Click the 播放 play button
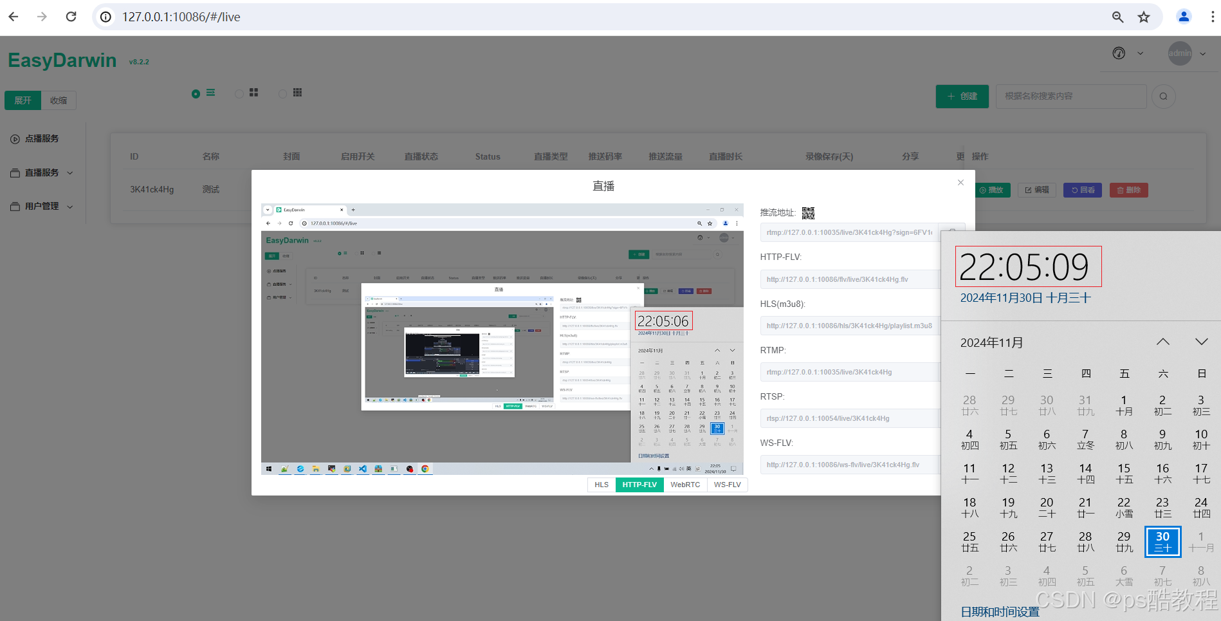The image size is (1221, 621). tap(991, 190)
